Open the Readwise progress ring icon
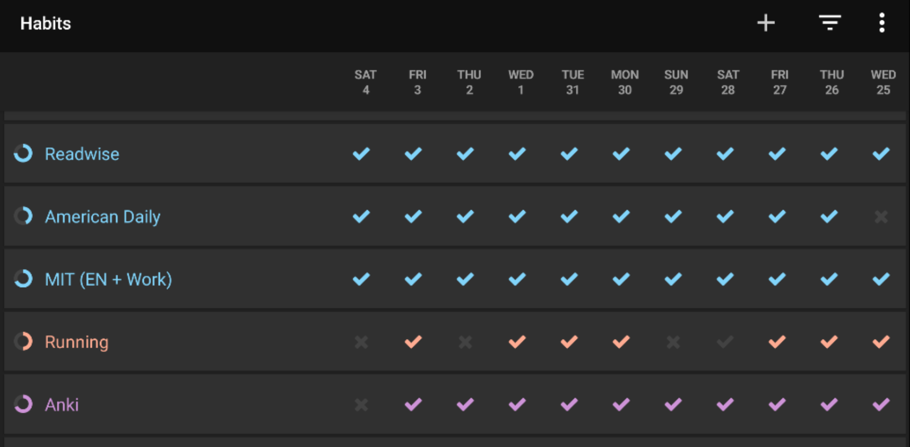 coord(23,154)
